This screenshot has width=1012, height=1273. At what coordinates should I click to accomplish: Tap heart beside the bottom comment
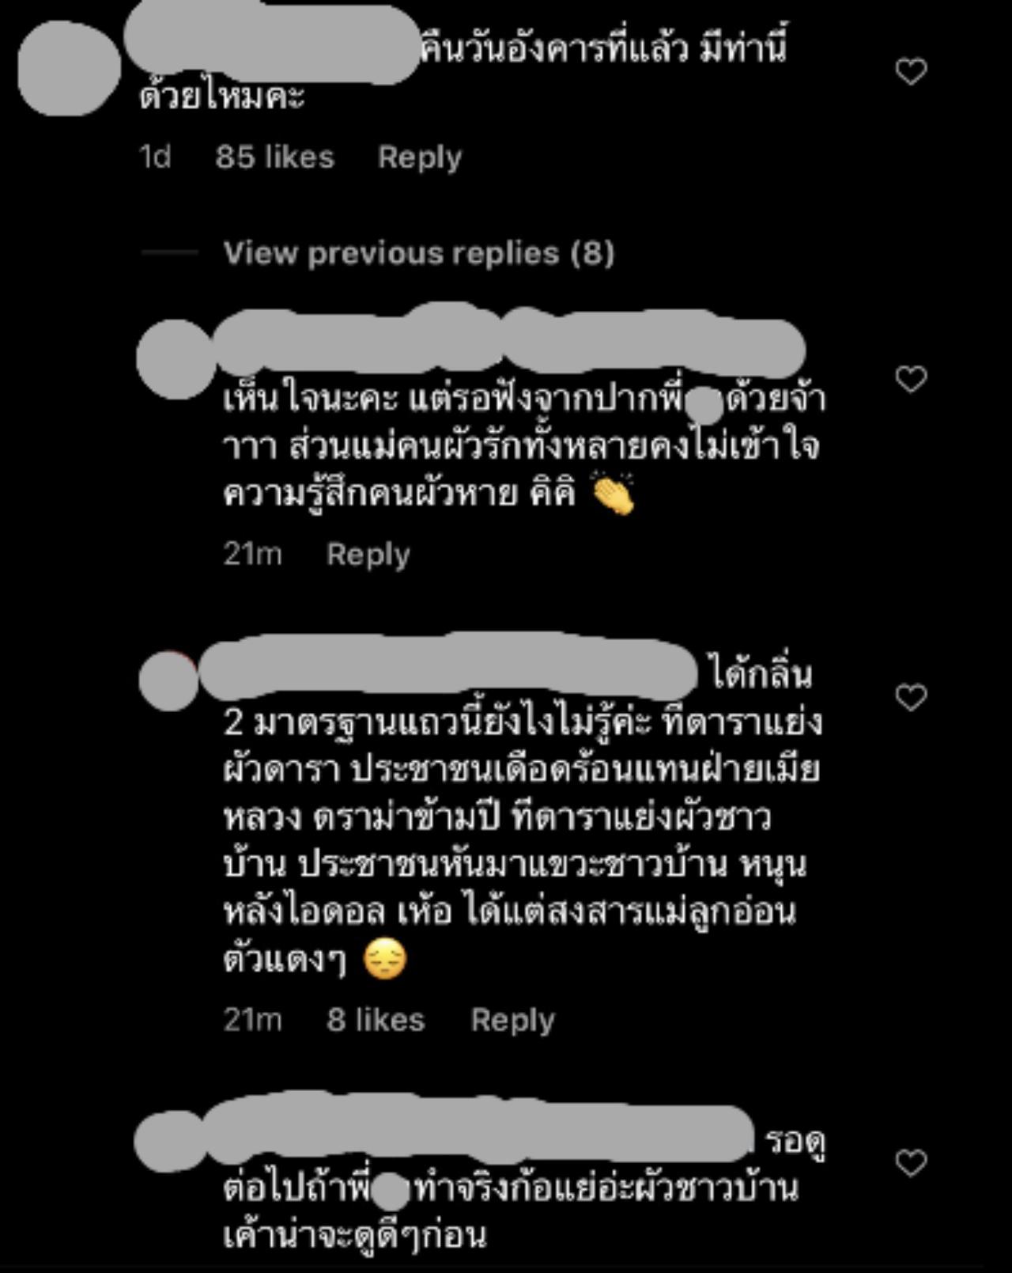(x=911, y=1163)
